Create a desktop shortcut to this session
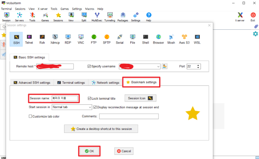 (x=101, y=129)
